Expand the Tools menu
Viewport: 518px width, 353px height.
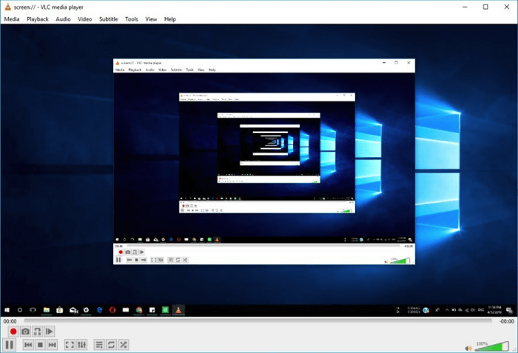[132, 19]
